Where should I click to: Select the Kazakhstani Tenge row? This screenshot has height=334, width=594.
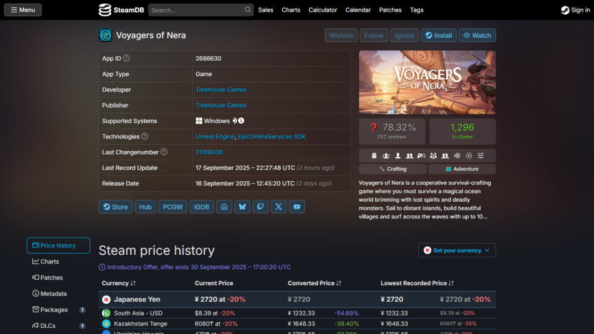(x=298, y=323)
